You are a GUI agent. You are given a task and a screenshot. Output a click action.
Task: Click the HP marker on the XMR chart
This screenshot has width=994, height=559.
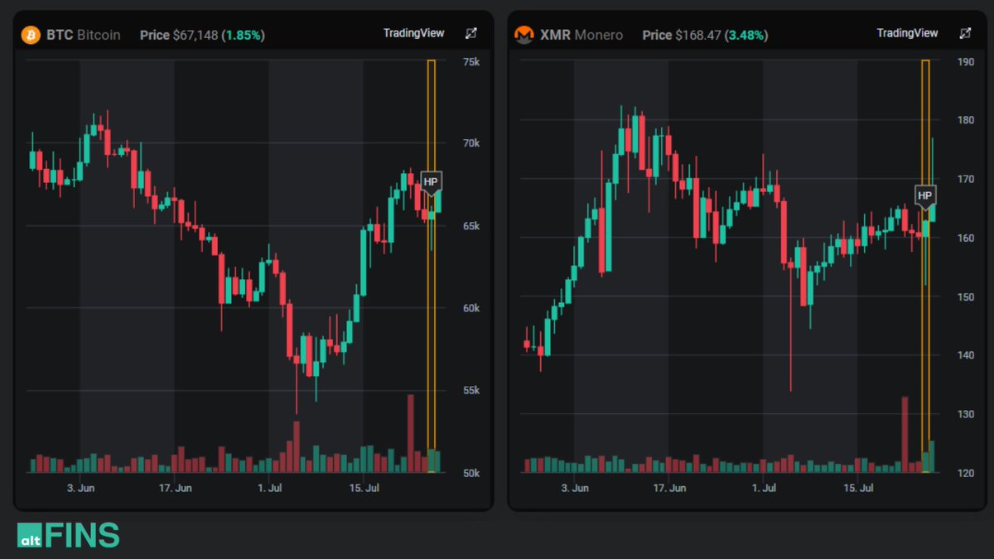[925, 195]
